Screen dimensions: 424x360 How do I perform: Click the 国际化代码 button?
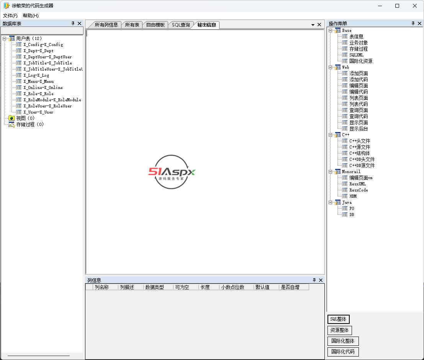[x=343, y=352]
